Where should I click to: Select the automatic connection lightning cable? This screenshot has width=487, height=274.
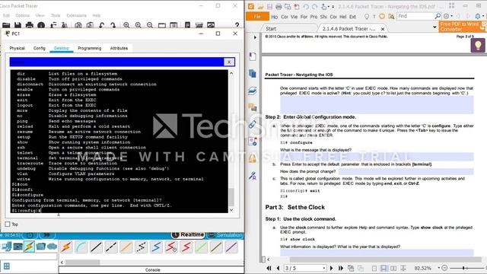66,247
